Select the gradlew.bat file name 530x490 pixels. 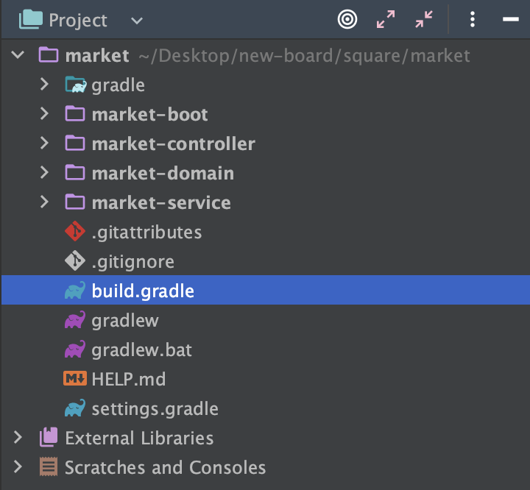click(x=141, y=350)
